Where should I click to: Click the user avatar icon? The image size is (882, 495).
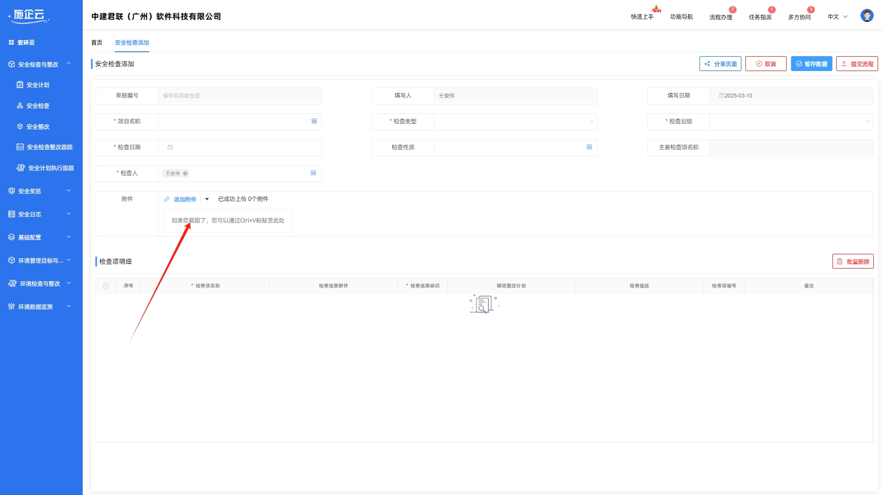867,16
